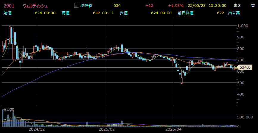Click the 安値 label
258x133 pixels.
coord(124,13)
